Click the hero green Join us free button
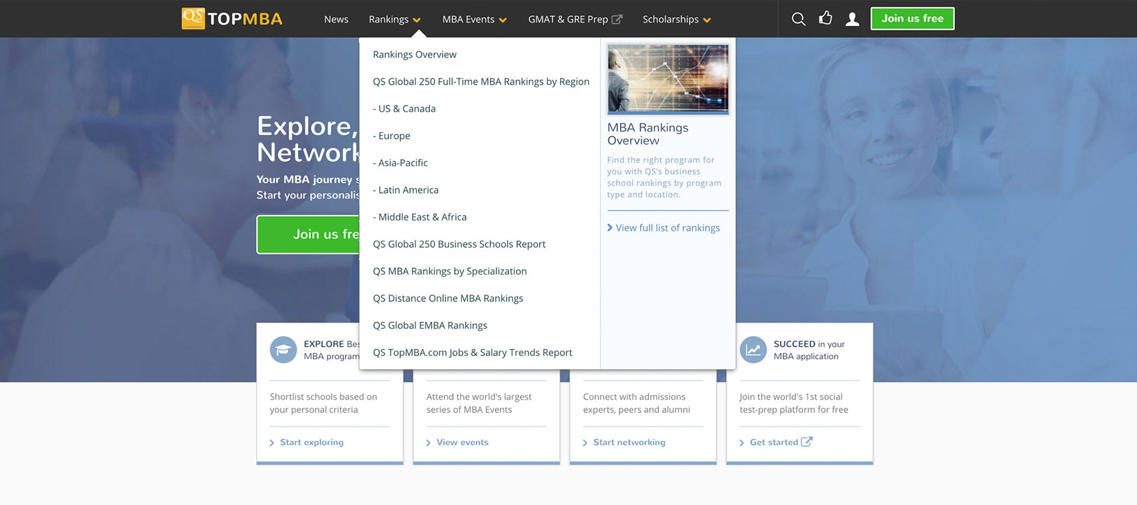 point(308,234)
